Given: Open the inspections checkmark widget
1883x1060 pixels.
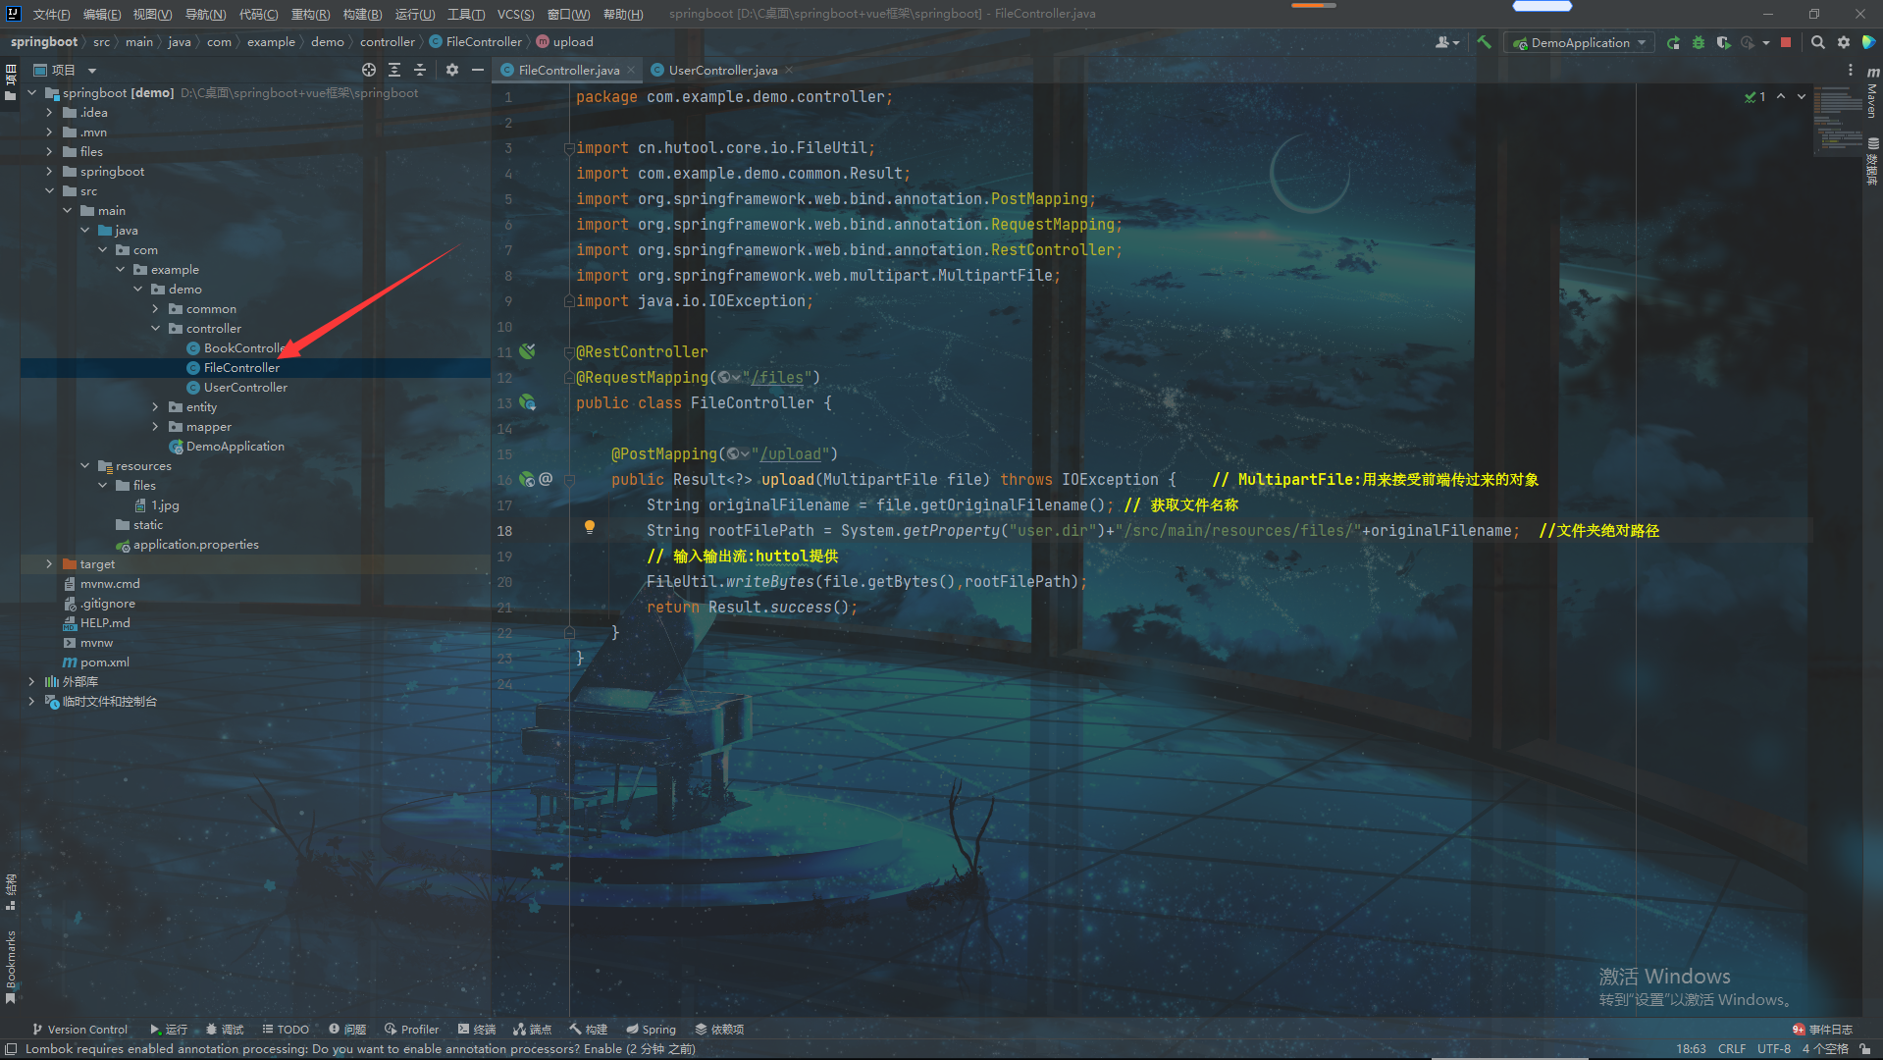Looking at the screenshot, I should tap(1755, 96).
